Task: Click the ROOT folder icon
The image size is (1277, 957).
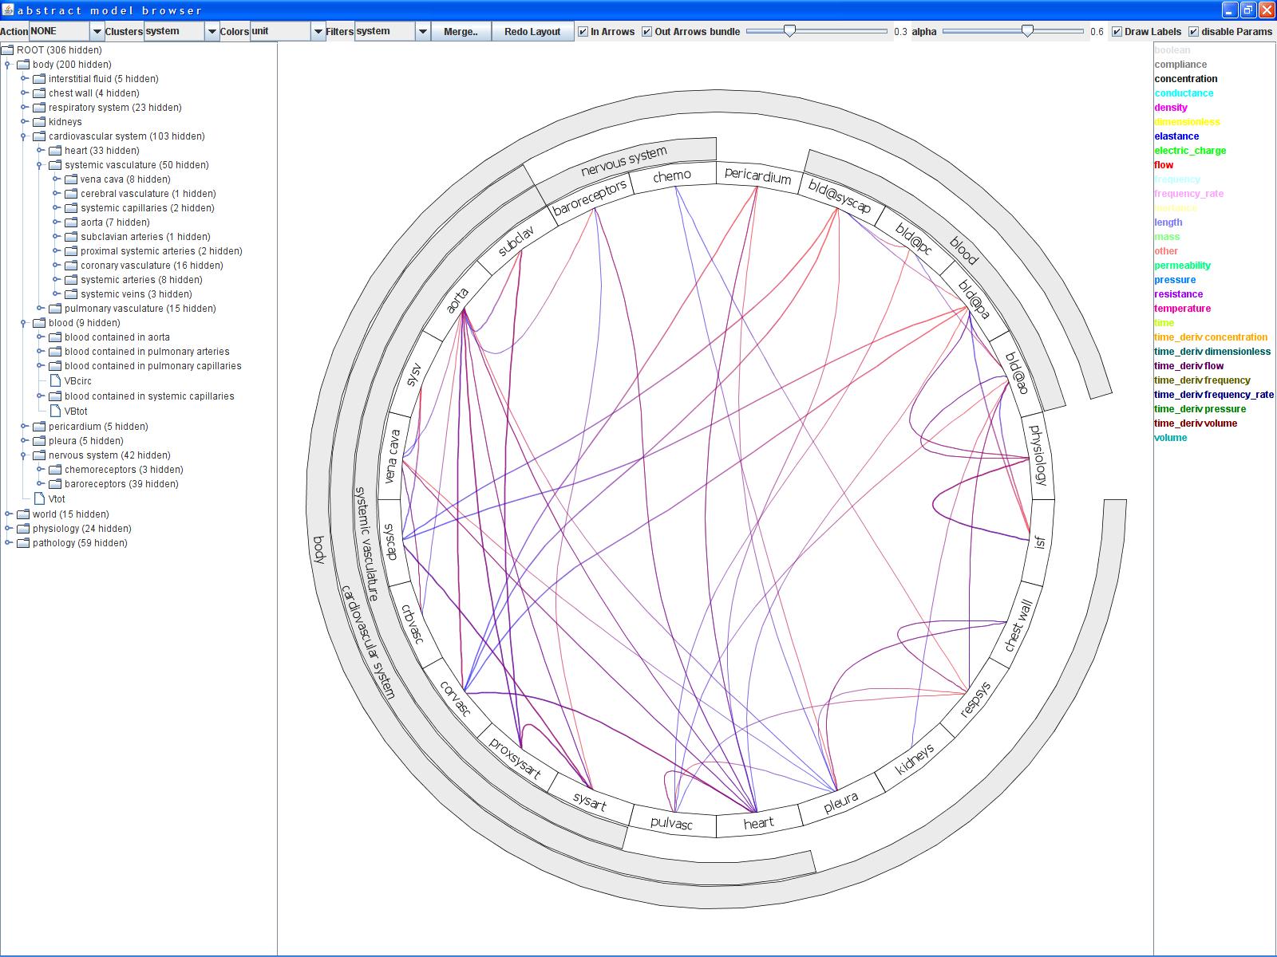Action: click(x=7, y=50)
